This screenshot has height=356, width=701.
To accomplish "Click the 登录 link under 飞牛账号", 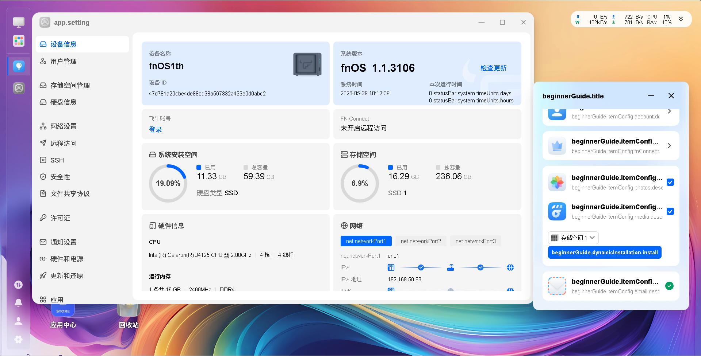I will click(155, 129).
